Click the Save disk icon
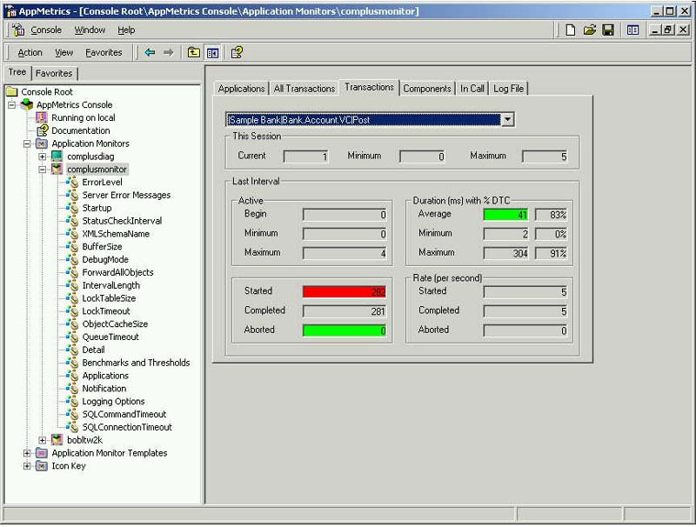The image size is (696, 527). click(607, 30)
